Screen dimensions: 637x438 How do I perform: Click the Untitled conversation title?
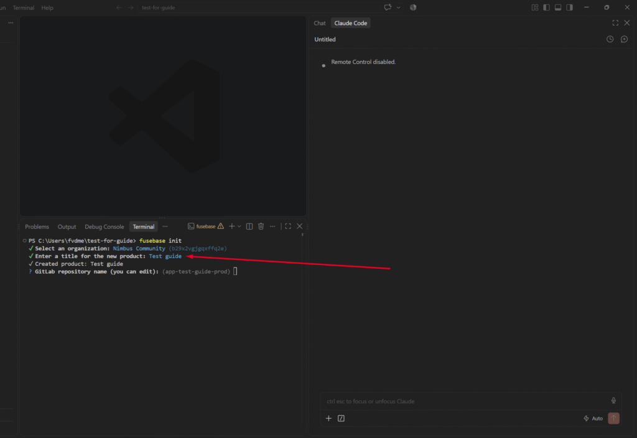point(325,39)
